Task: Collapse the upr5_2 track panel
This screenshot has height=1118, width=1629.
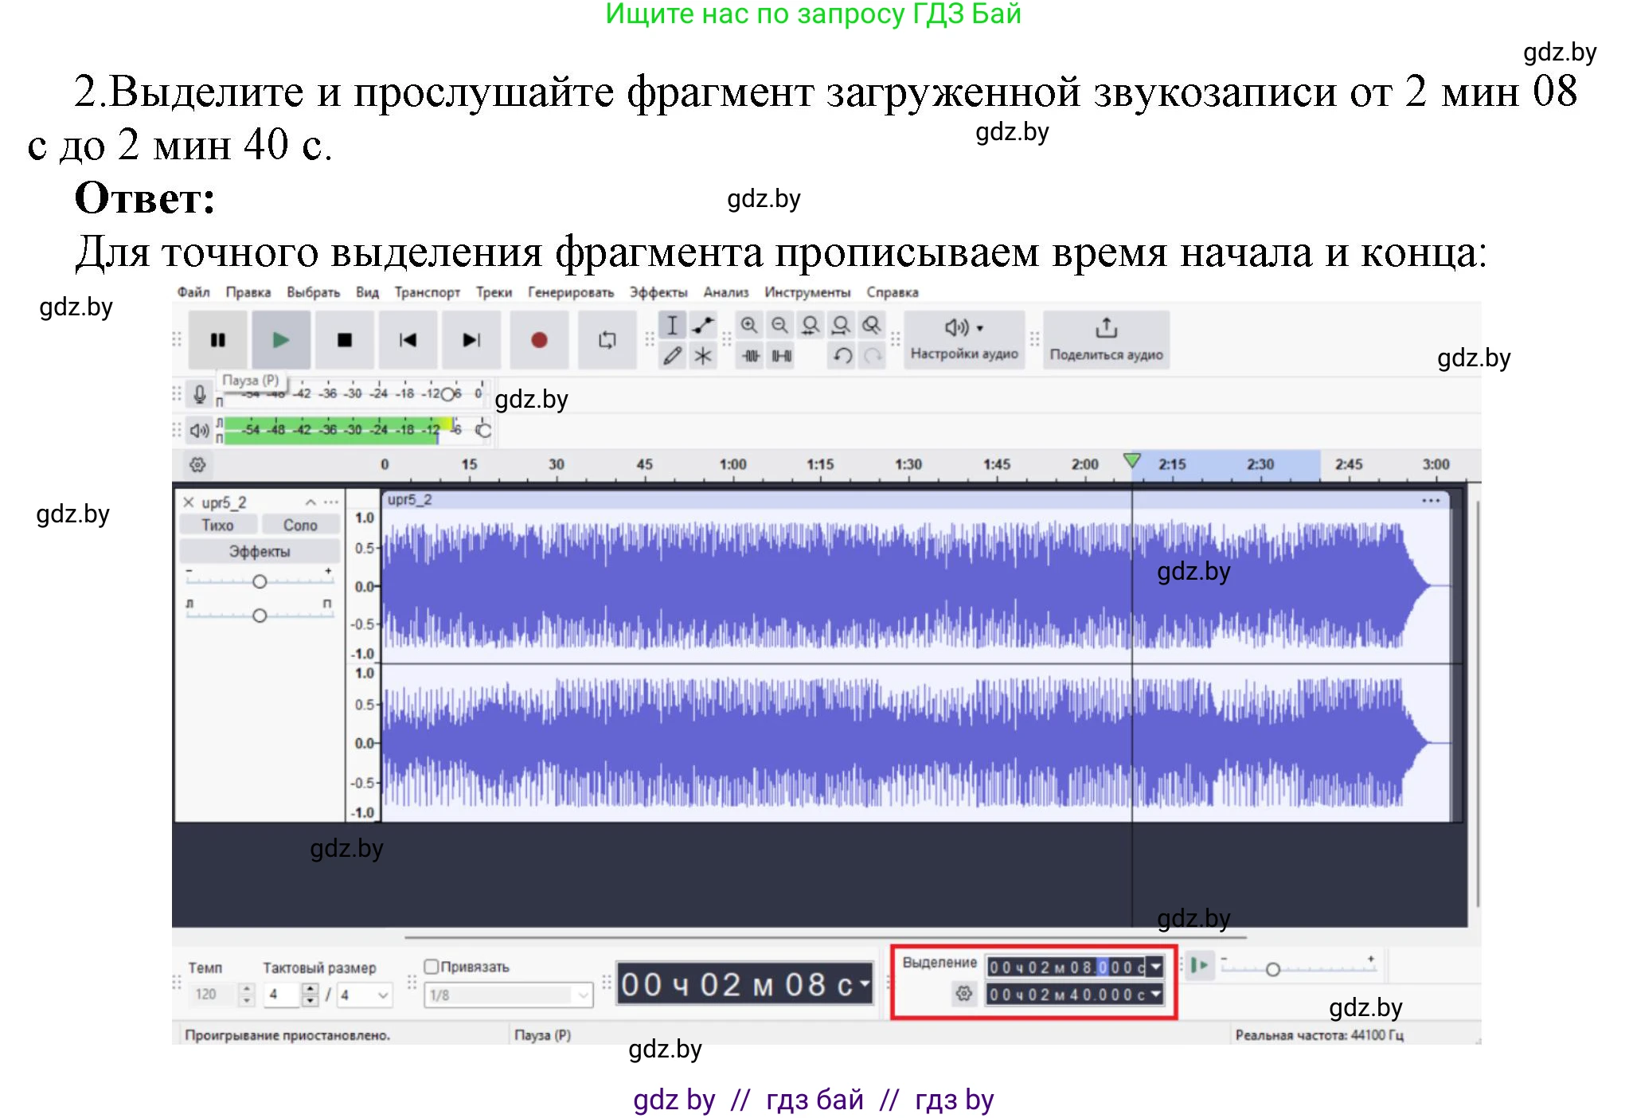Action: click(310, 502)
